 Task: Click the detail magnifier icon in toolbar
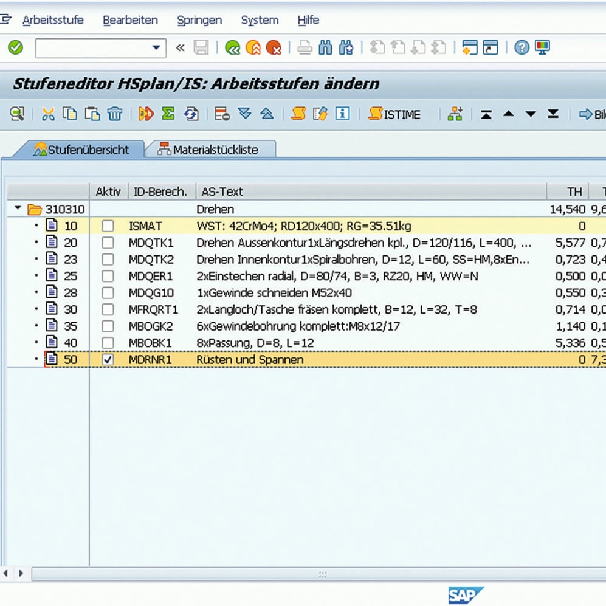(x=17, y=114)
